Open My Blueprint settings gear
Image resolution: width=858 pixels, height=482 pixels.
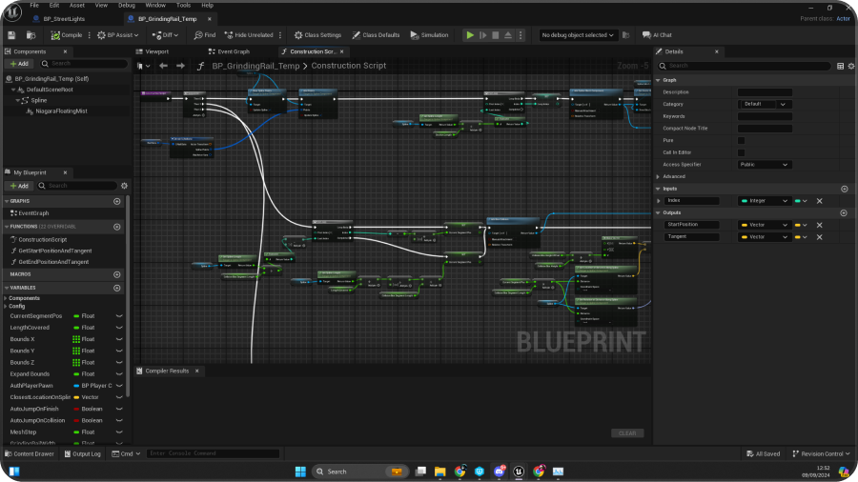tap(124, 186)
